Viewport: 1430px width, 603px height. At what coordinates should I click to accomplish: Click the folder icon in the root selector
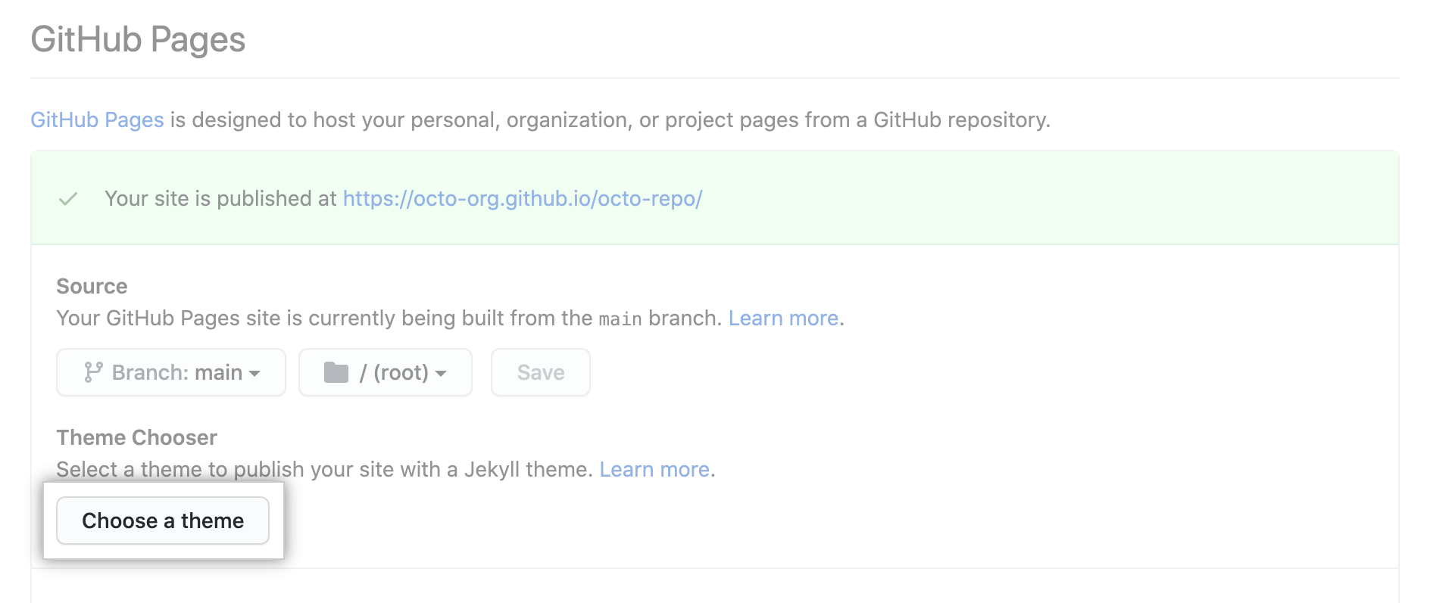(x=336, y=372)
